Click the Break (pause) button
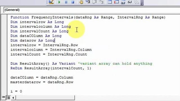This screenshot has width=180, height=101. click(66, 2)
